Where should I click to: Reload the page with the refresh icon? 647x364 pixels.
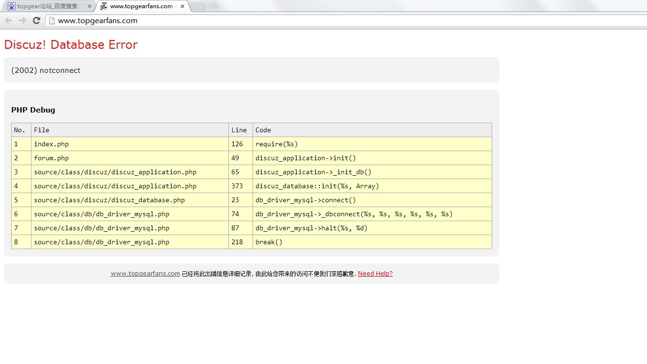[36, 20]
